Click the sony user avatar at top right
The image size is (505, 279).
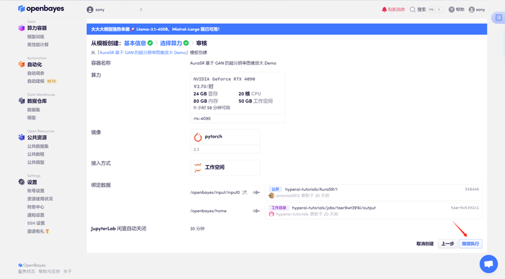pos(472,10)
